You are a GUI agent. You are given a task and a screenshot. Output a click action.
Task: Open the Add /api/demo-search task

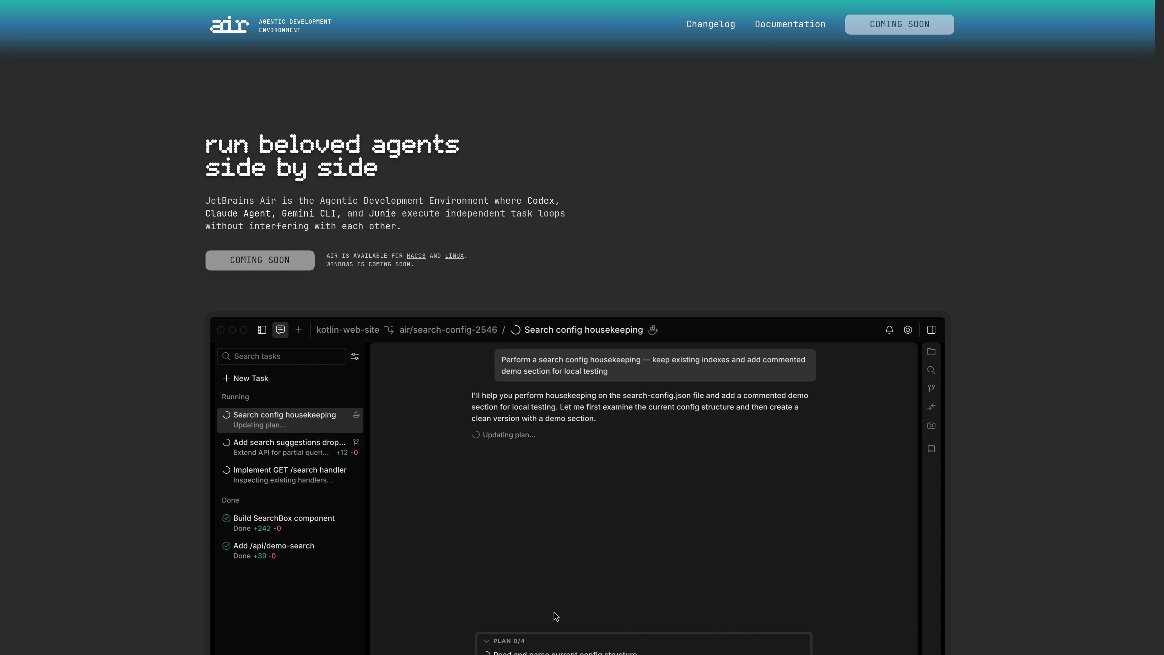(290, 551)
